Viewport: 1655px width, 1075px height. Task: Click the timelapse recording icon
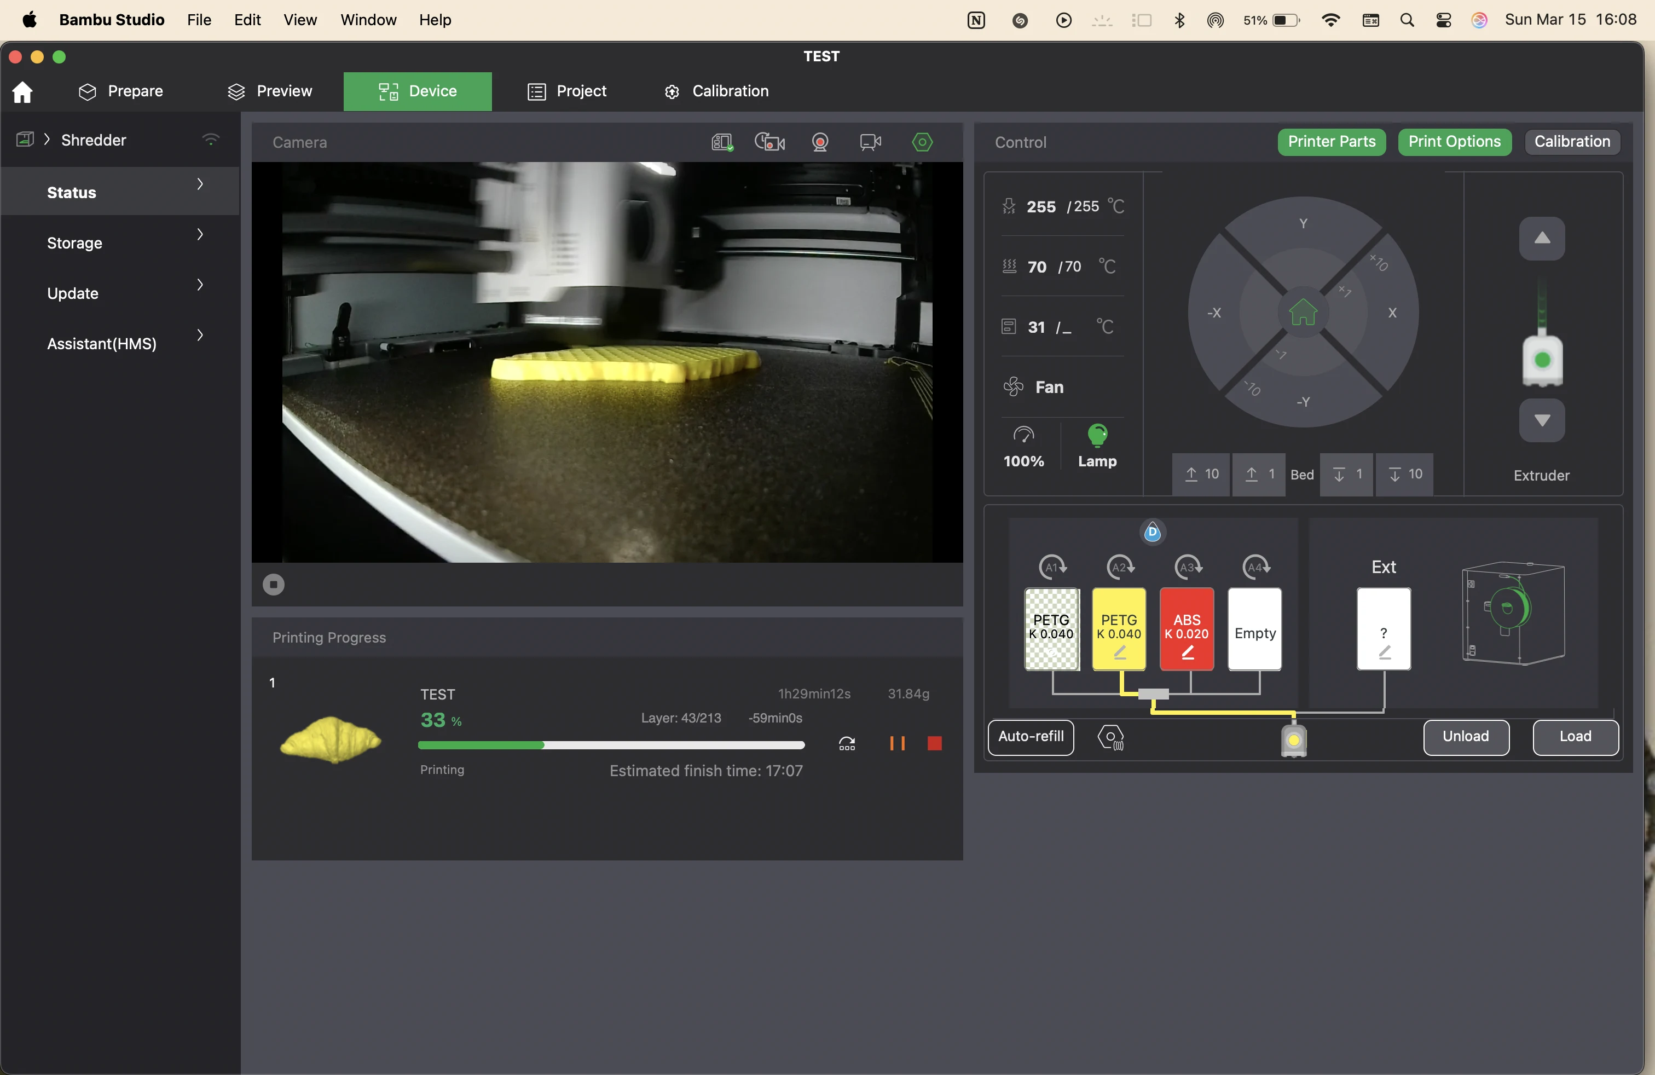point(770,142)
